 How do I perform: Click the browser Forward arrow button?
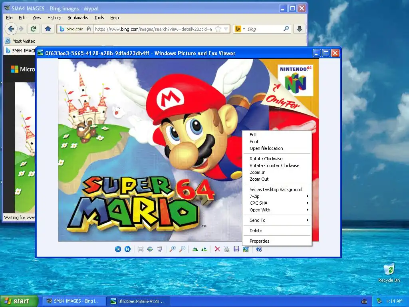coord(22,29)
